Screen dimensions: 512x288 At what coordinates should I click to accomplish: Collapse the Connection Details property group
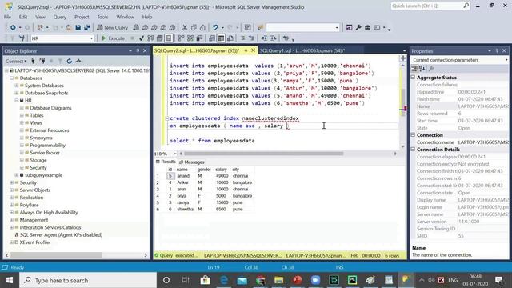(413, 150)
